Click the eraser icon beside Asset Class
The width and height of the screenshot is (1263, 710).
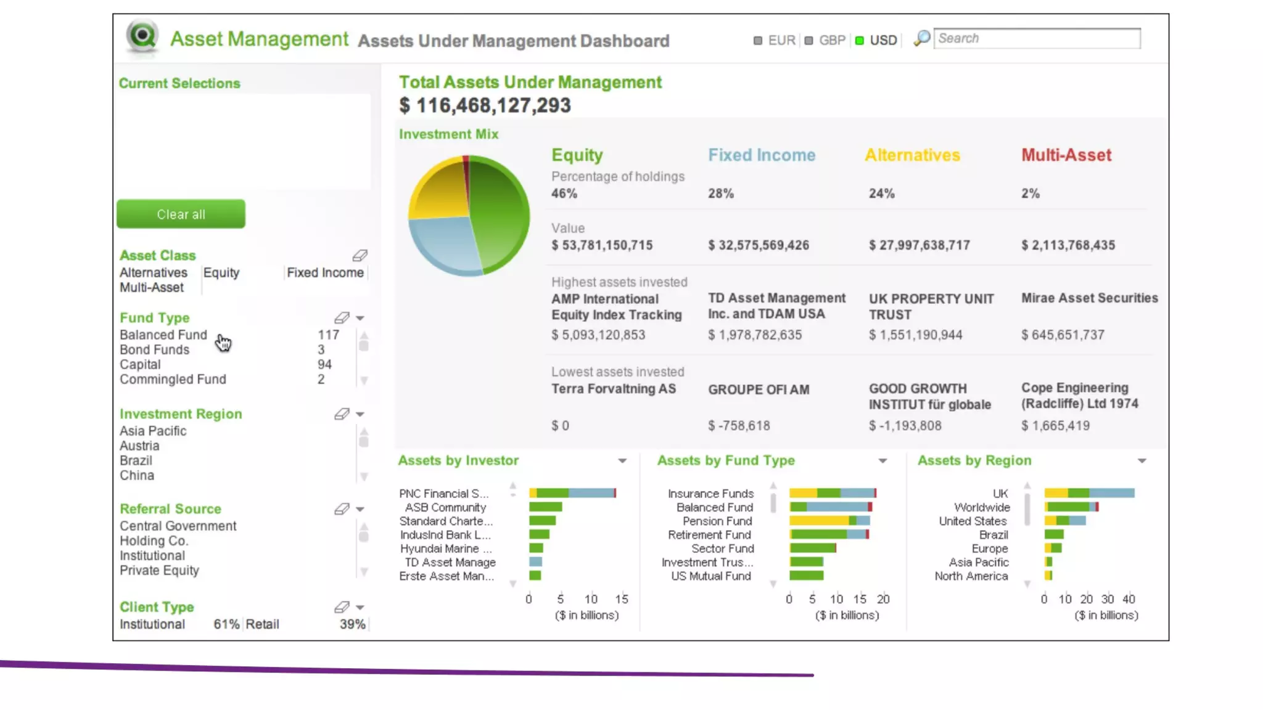coord(360,255)
